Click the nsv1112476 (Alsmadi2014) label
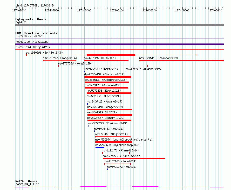 coord(120,150)
